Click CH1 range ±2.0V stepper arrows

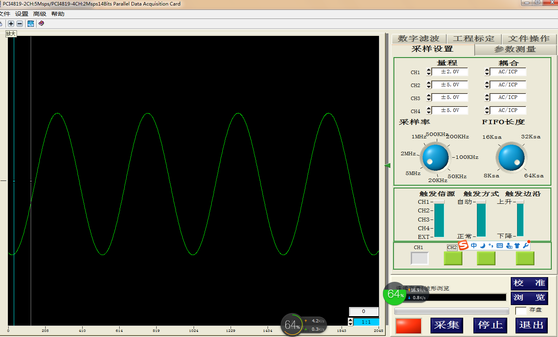pyautogui.click(x=429, y=72)
